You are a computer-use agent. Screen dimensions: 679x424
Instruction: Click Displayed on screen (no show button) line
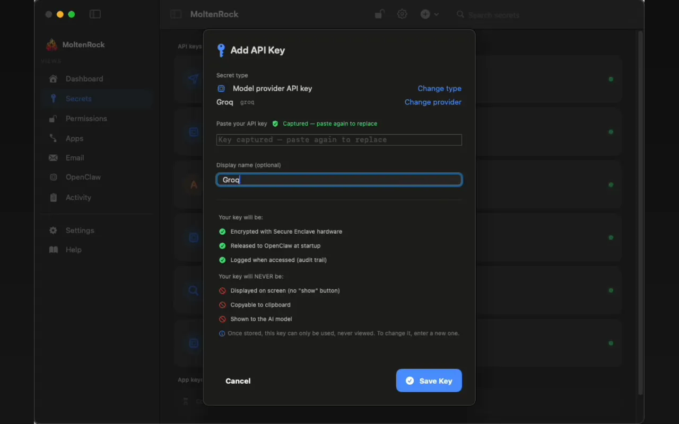pos(285,290)
